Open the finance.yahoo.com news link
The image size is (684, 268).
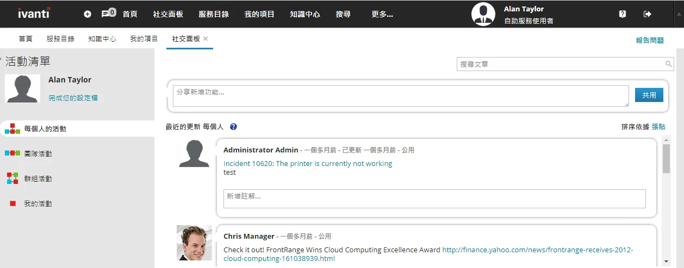click(x=429, y=254)
